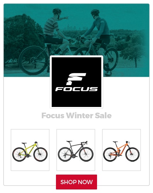Click the black bike's drop handlebars
The height and width of the screenshot is (193, 153).
[x=85, y=143]
